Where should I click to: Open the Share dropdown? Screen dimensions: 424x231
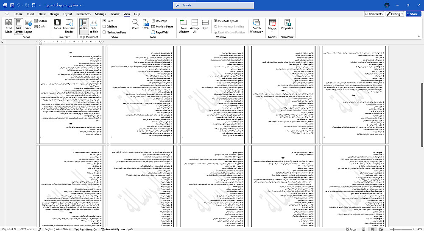tap(413, 14)
